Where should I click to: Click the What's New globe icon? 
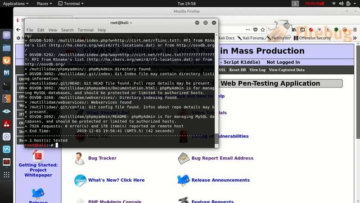(x=80, y=180)
